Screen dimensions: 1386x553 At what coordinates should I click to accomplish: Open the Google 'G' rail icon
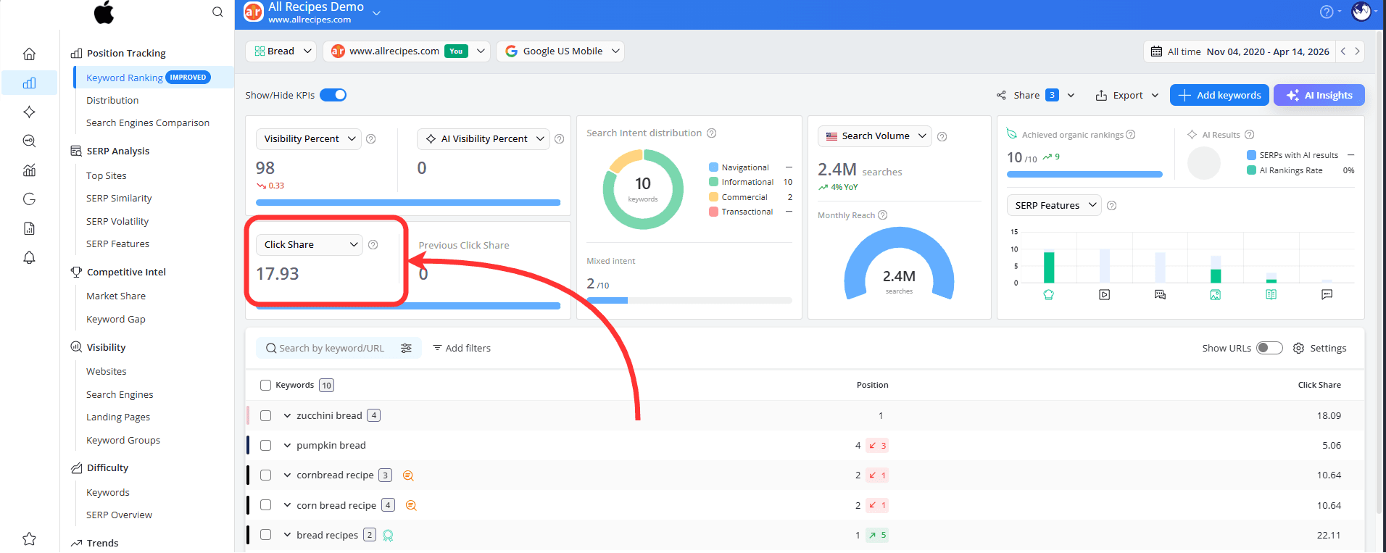tap(29, 199)
